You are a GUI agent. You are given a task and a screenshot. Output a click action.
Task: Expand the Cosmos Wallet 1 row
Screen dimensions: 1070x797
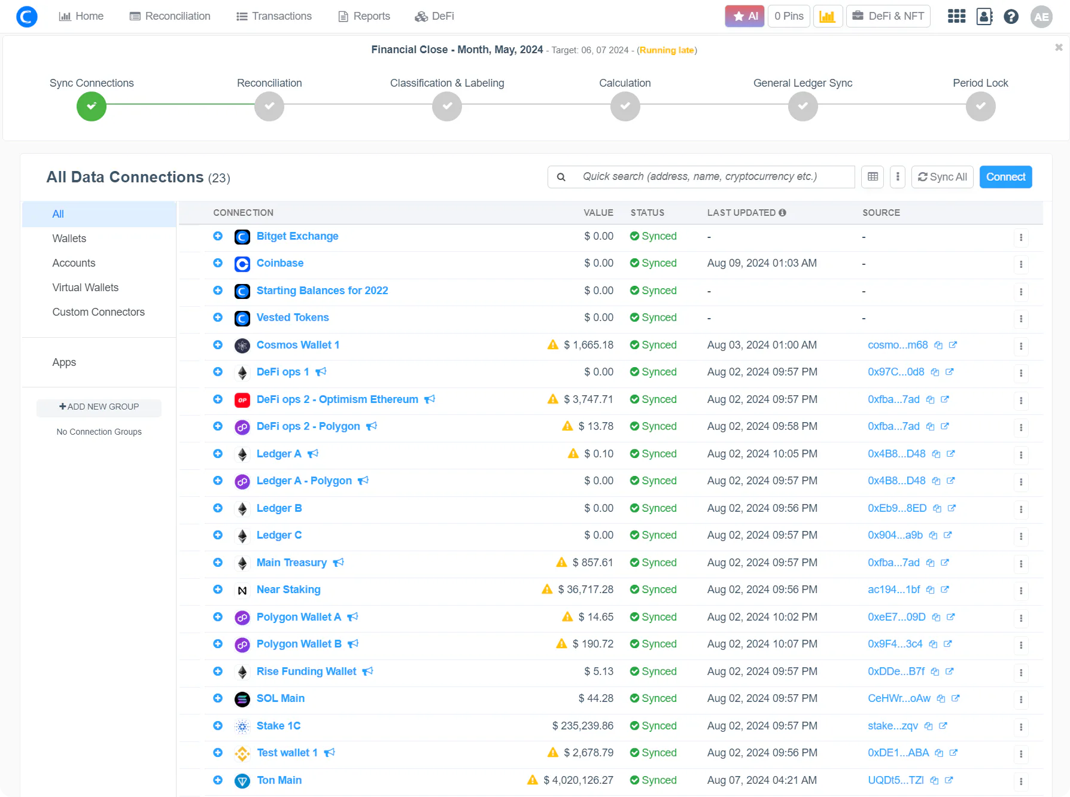[x=218, y=345]
